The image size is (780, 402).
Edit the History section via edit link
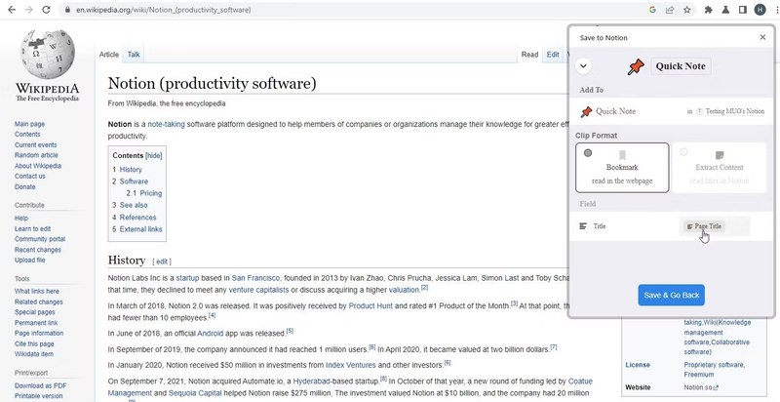click(x=162, y=261)
